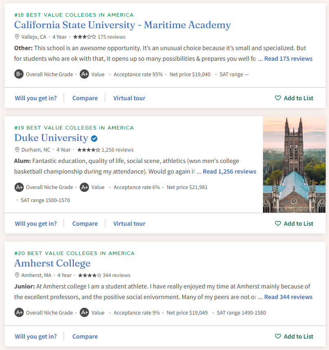This screenshot has height=350, width=329.
Task: Start Duke University Virtual tour
Action: pos(129,224)
